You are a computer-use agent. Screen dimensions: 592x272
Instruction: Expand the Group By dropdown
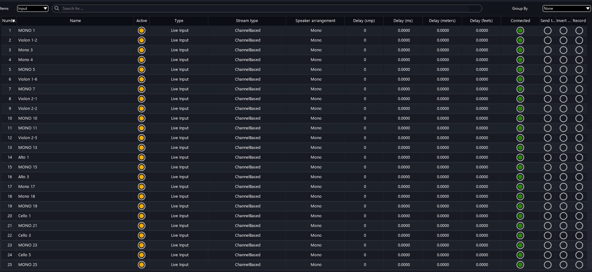[566, 8]
